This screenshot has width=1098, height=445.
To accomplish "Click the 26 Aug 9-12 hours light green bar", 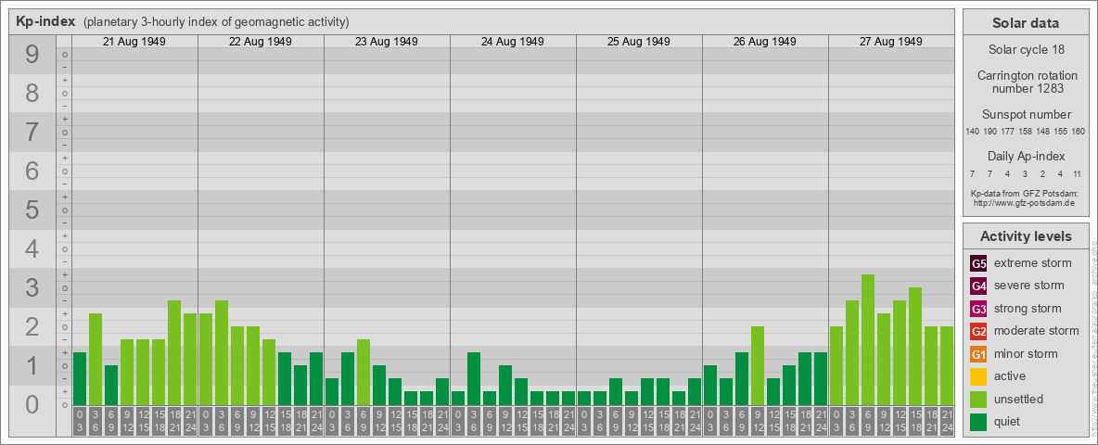I will click(758, 365).
